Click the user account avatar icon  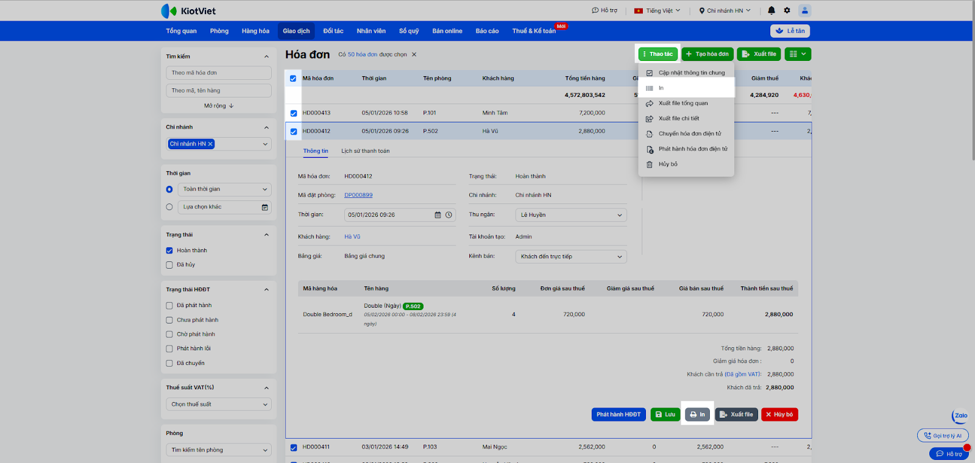805,10
